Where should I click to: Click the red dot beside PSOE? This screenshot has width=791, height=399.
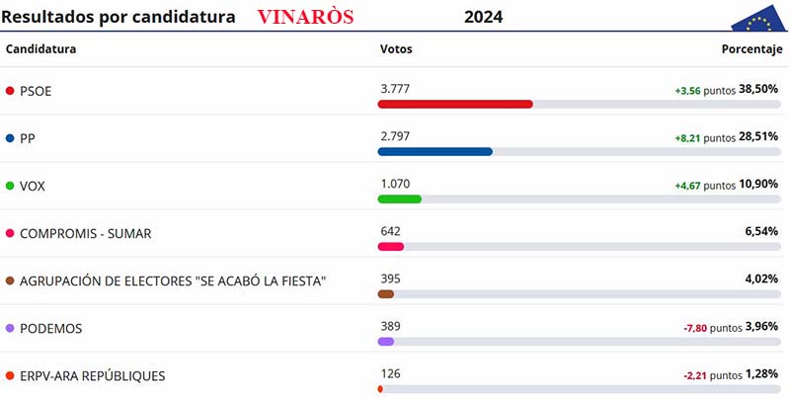pos(10,91)
